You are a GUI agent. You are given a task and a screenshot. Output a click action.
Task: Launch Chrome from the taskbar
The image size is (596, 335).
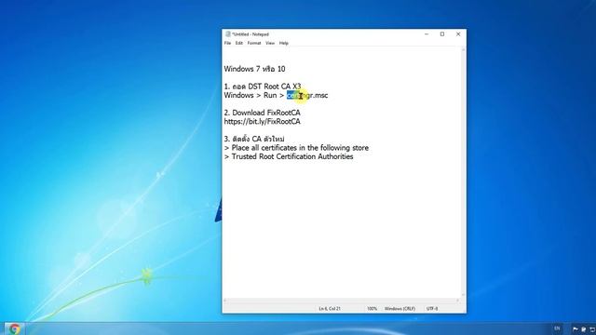pos(15,328)
